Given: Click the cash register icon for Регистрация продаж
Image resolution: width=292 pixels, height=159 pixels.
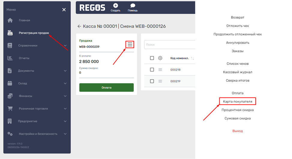Looking at the screenshot, I should [10, 33].
